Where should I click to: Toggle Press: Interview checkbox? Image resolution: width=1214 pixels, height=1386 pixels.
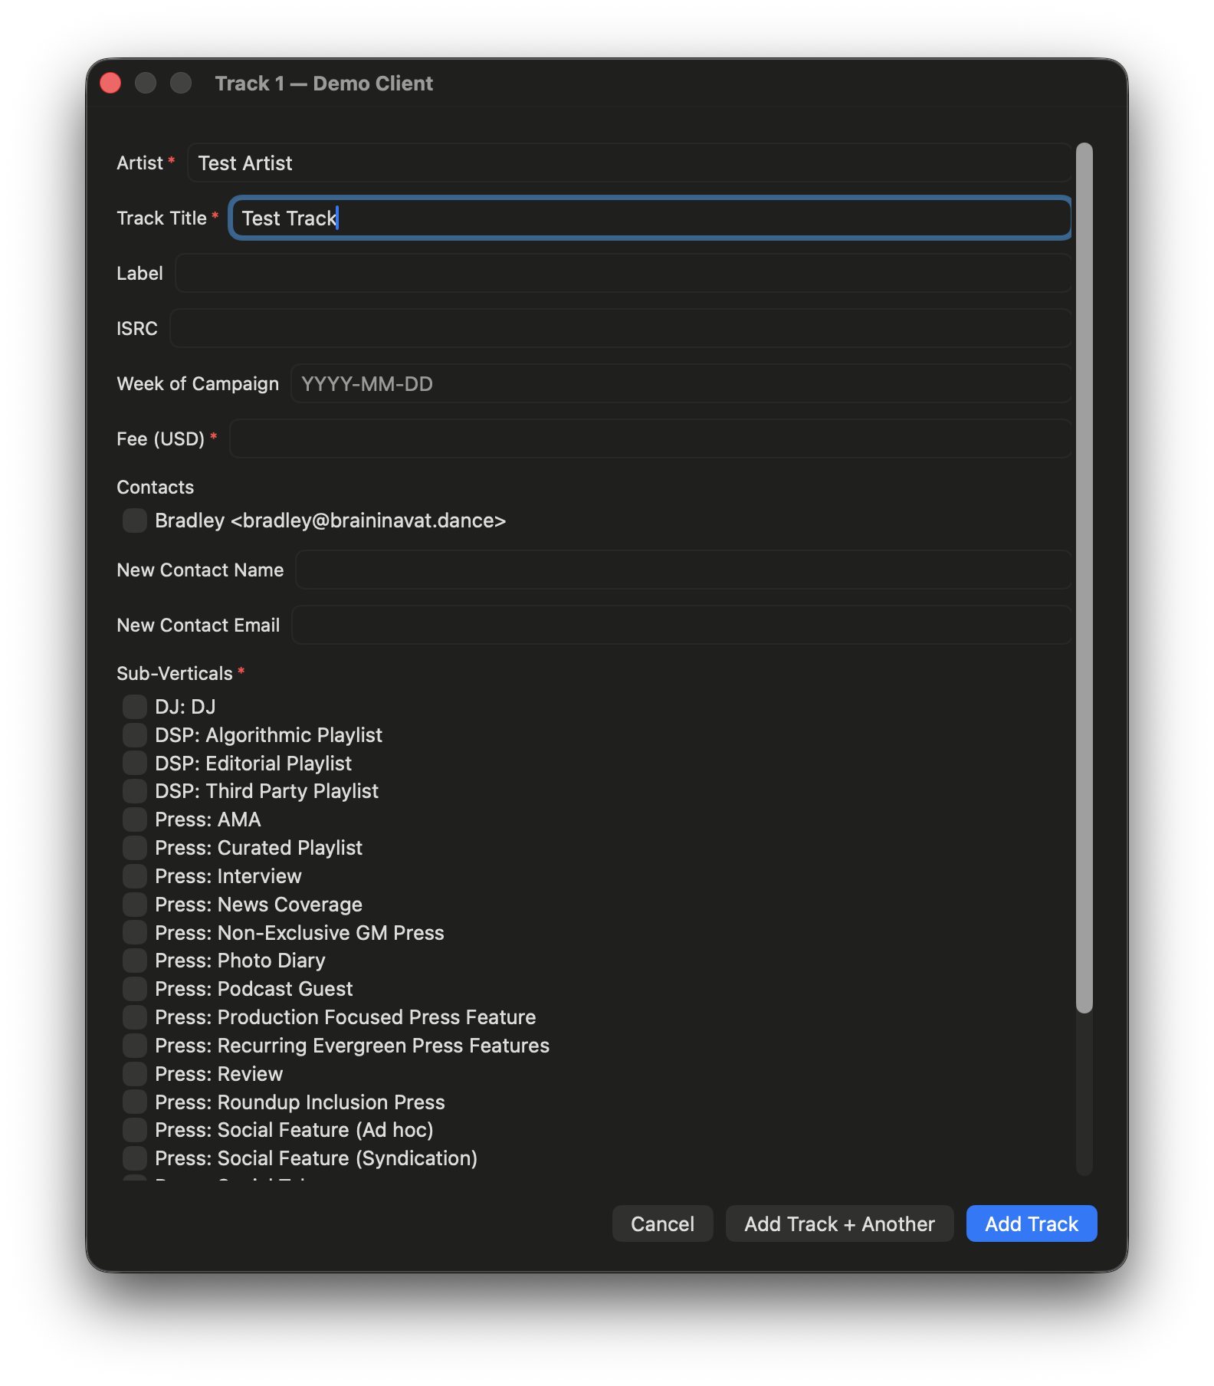[x=135, y=876]
